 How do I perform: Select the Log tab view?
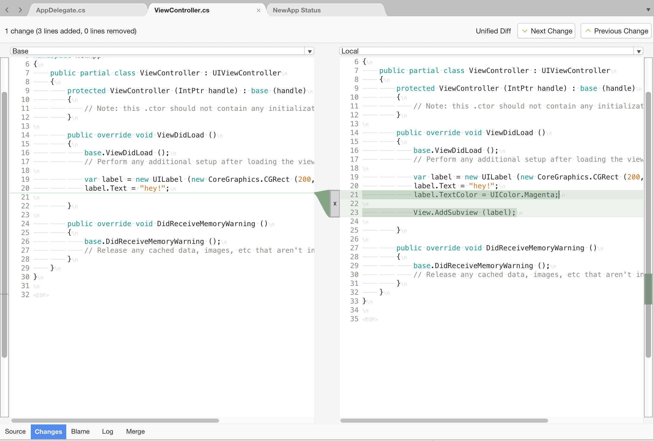coord(107,431)
